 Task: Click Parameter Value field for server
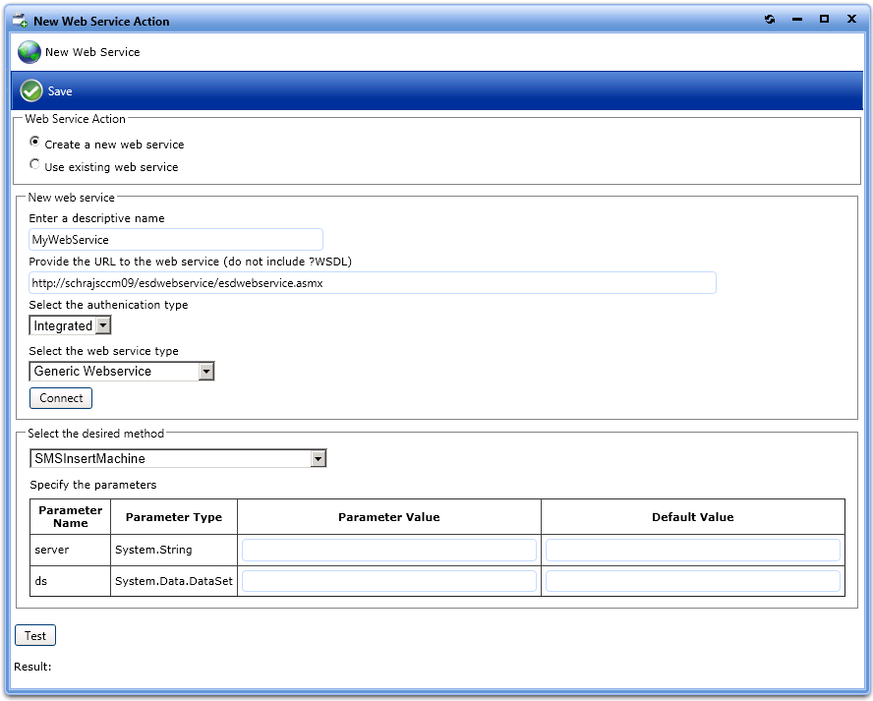(x=389, y=551)
